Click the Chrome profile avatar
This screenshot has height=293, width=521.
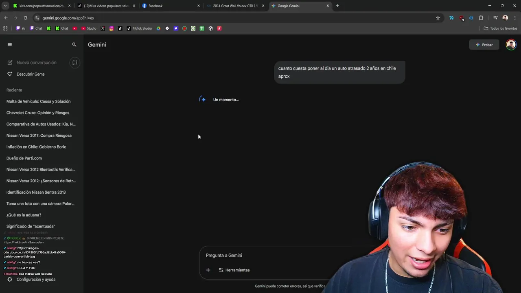coord(505,18)
